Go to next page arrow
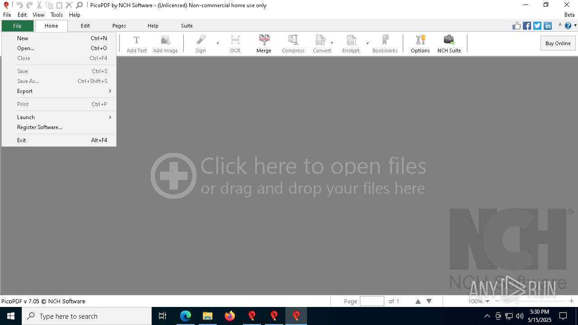The height and width of the screenshot is (325, 578). 429,301
